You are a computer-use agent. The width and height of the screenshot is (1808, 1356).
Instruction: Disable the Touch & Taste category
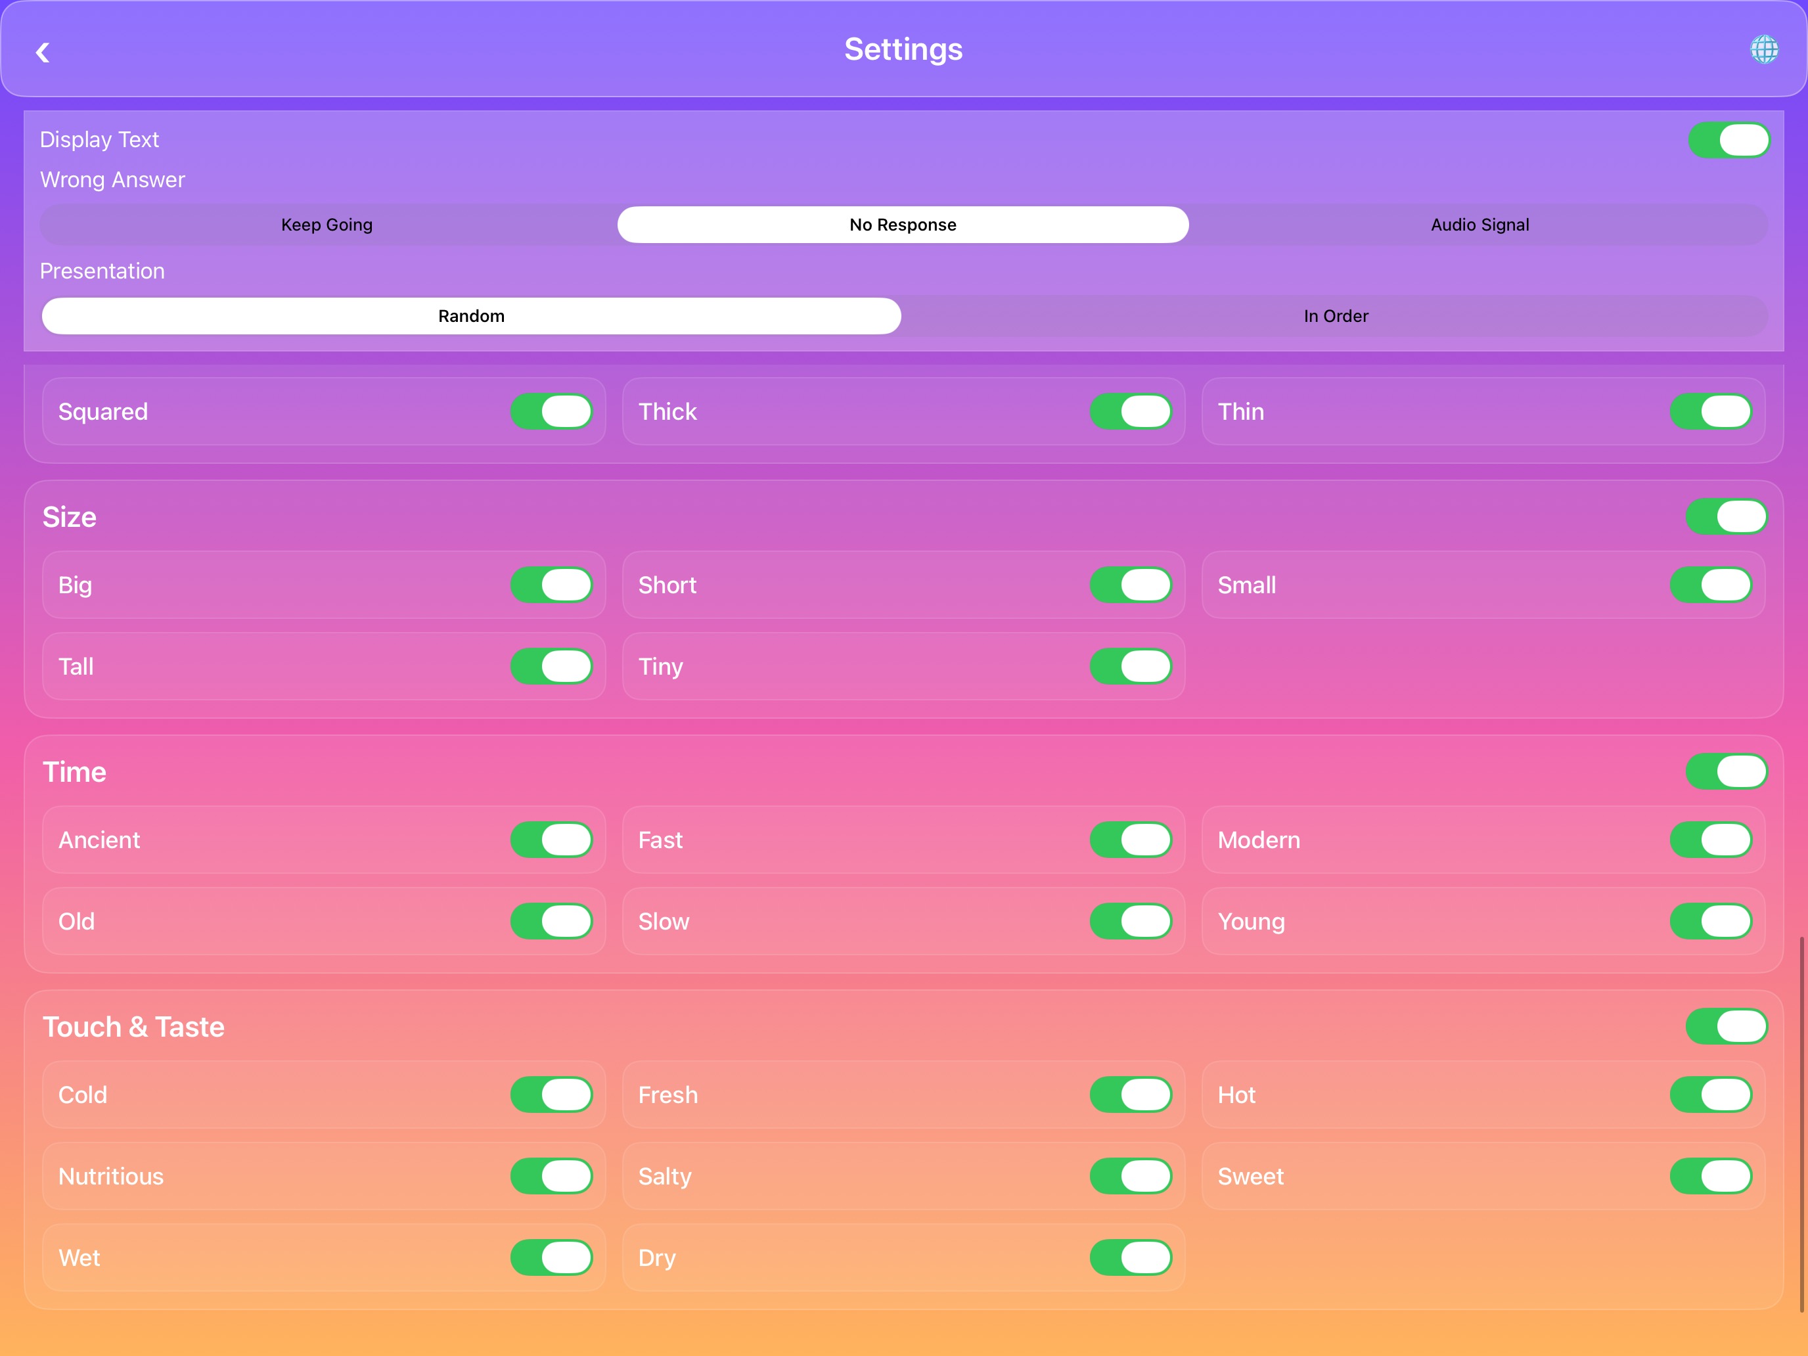[x=1727, y=1027]
